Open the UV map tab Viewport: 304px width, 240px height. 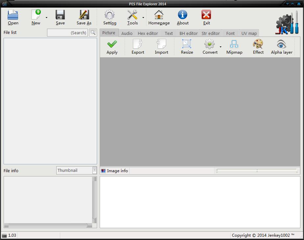tap(249, 33)
